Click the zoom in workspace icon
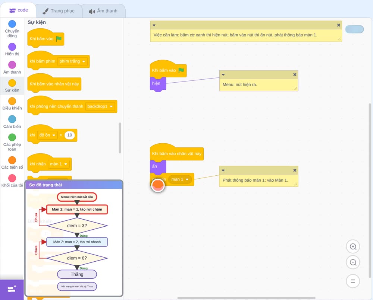Screen dimensions: 373x300 click(x=353, y=247)
